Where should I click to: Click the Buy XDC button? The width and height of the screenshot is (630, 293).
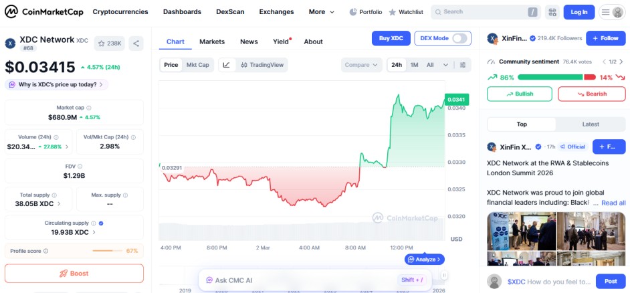coord(391,38)
